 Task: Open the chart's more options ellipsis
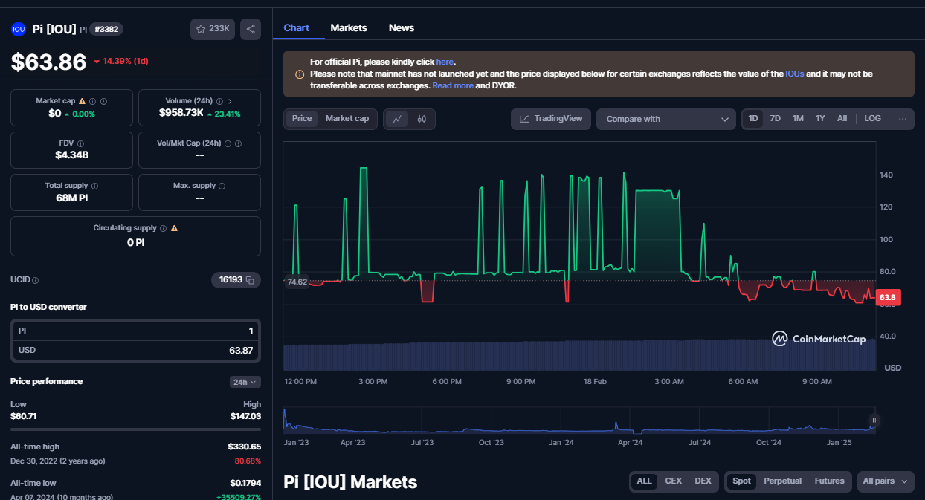903,119
